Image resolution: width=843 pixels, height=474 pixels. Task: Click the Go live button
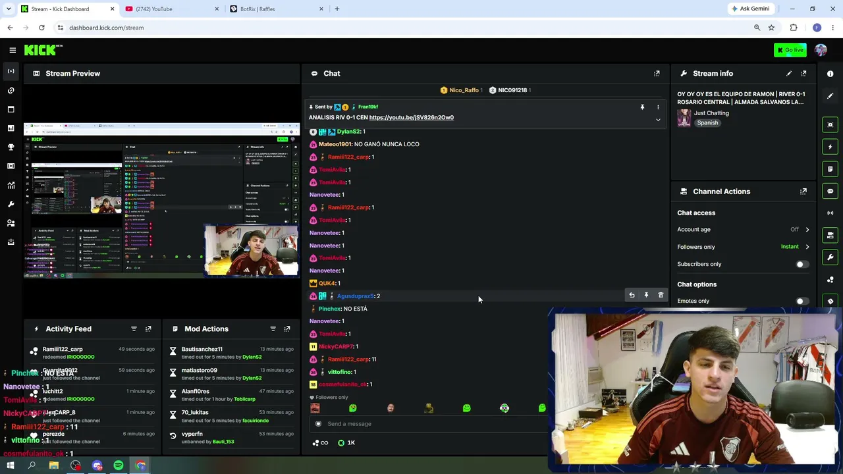(790, 50)
